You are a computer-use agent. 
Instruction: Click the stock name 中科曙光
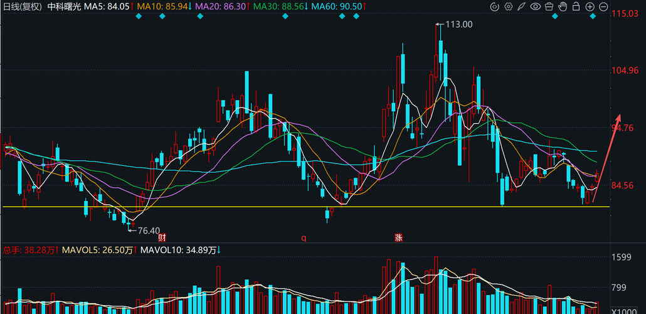[x=65, y=7]
